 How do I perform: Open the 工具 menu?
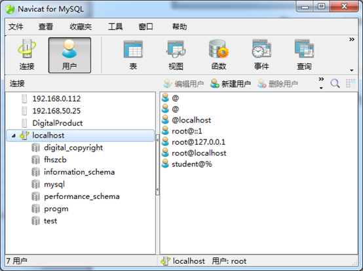pyautogui.click(x=115, y=27)
